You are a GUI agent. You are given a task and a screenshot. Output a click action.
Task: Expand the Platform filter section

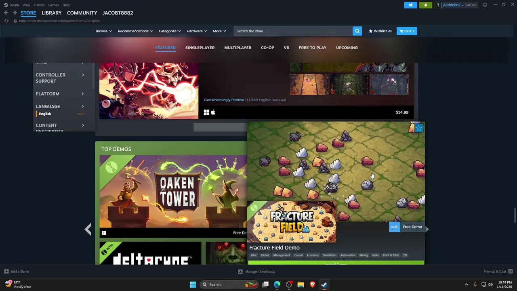pos(60,94)
